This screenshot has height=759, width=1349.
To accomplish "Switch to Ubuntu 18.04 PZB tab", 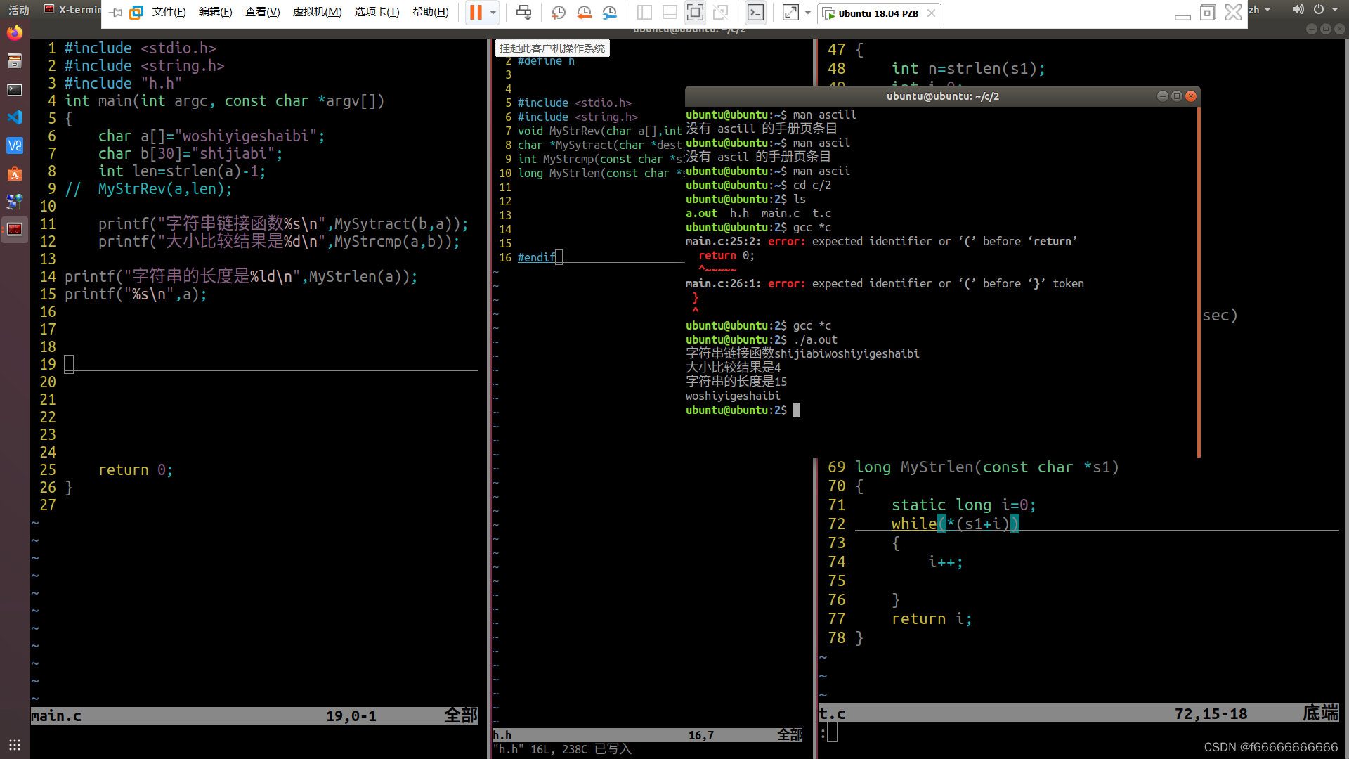I will coord(878,13).
